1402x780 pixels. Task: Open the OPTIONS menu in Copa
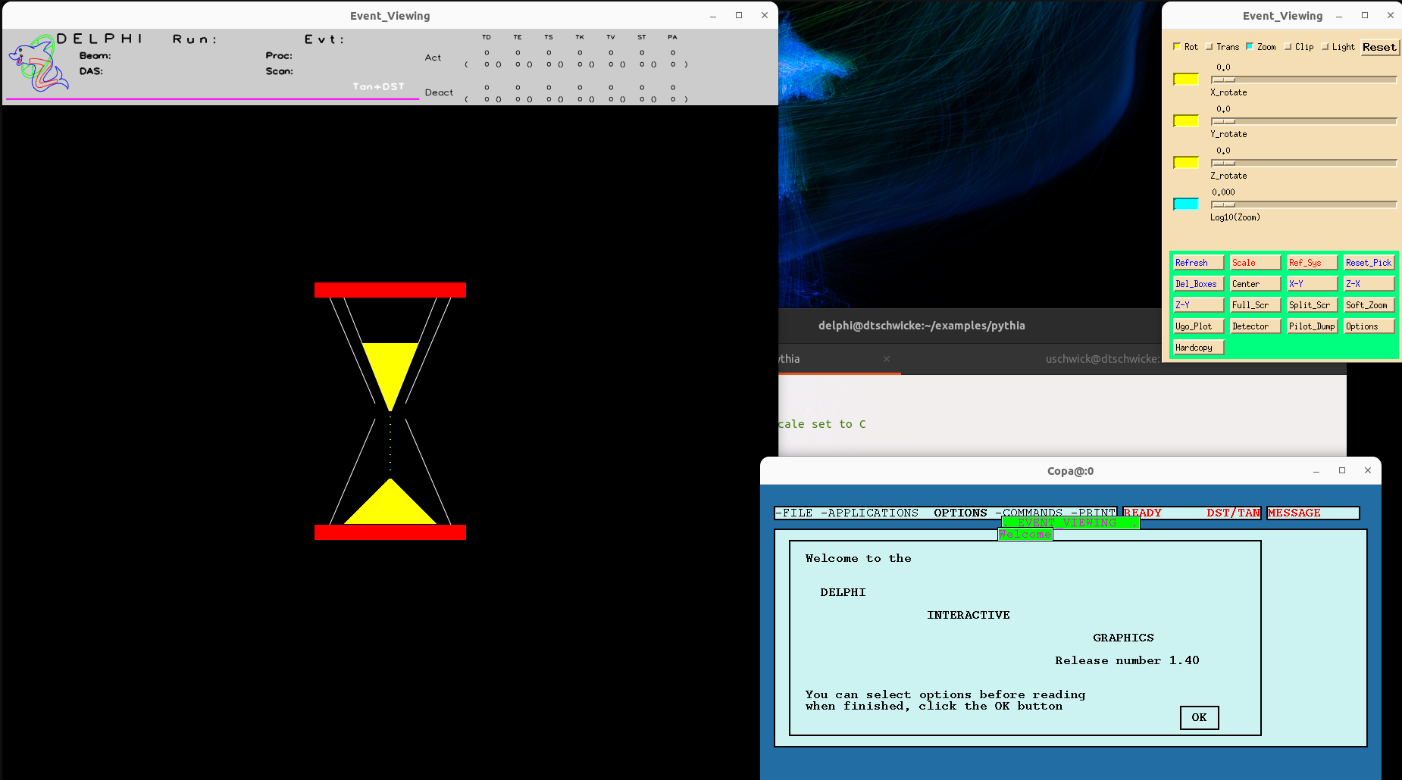pyautogui.click(x=960, y=513)
